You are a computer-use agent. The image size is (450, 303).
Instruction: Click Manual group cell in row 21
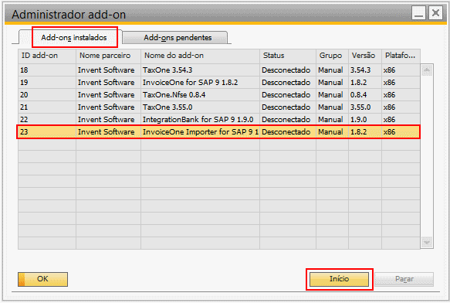point(333,107)
